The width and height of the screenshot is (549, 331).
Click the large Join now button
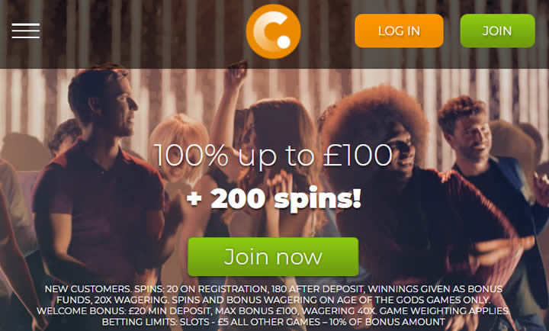273,257
